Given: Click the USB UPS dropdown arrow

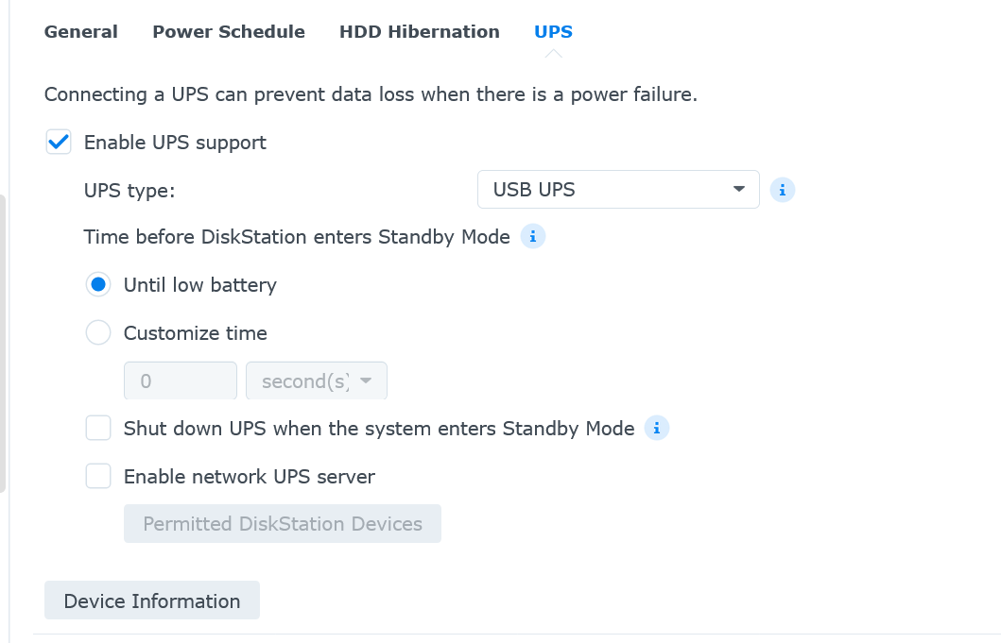Looking at the screenshot, I should [x=739, y=190].
